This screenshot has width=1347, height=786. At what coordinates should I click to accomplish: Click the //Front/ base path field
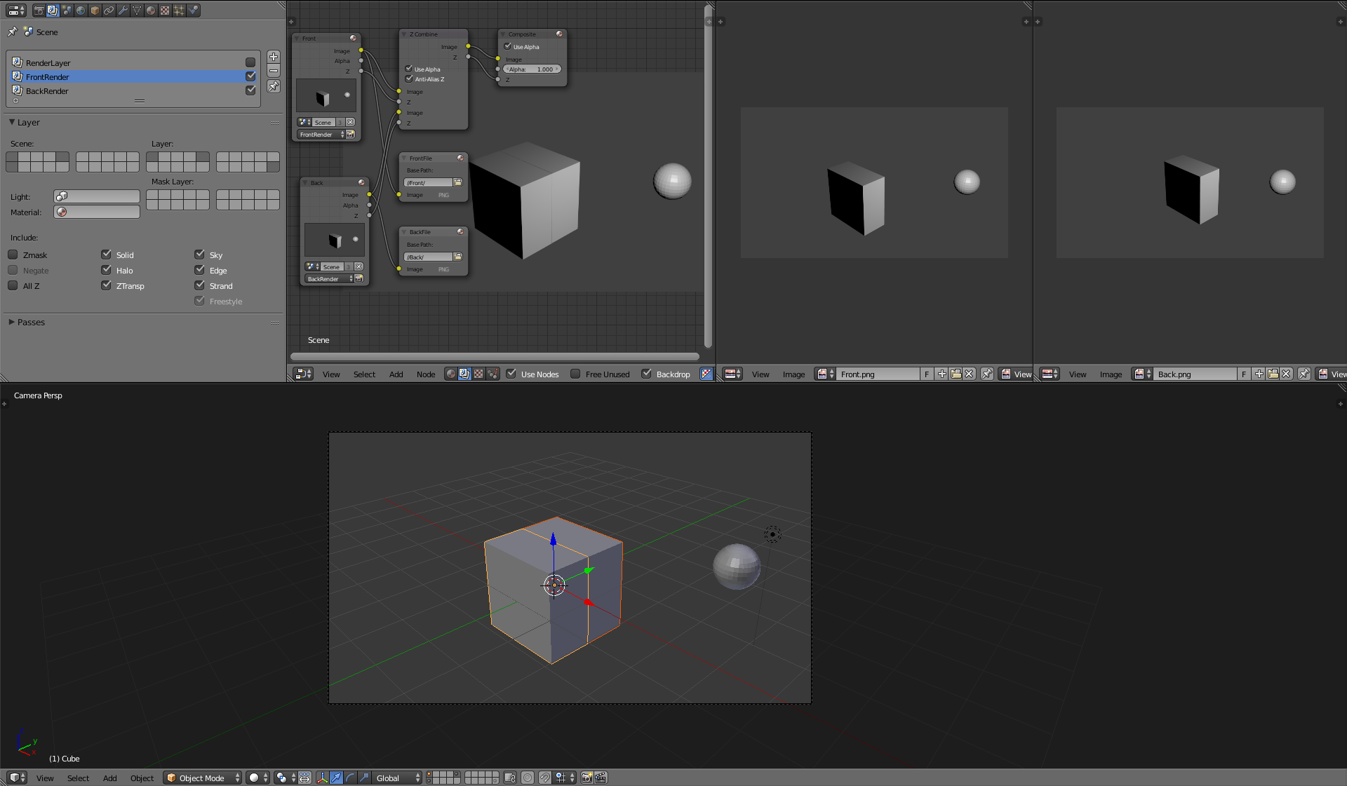[x=428, y=183]
